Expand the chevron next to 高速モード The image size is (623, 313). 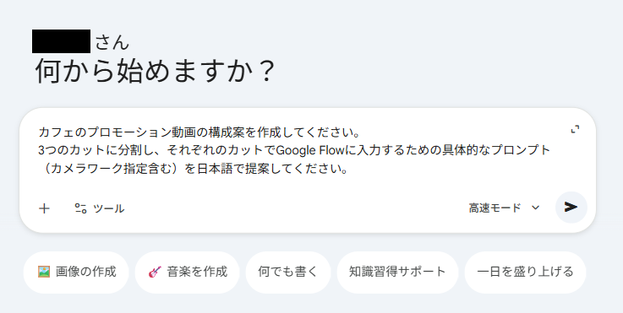pos(536,208)
